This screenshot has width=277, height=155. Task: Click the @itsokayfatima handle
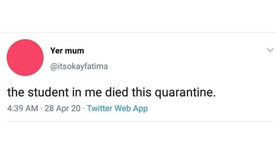(x=79, y=67)
